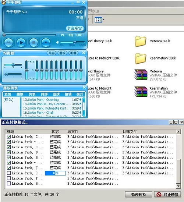Image resolution: width=184 pixels, height=202 pixels.
Task: Select the [默认] playlist
Action: pyautogui.click(x=8, y=100)
